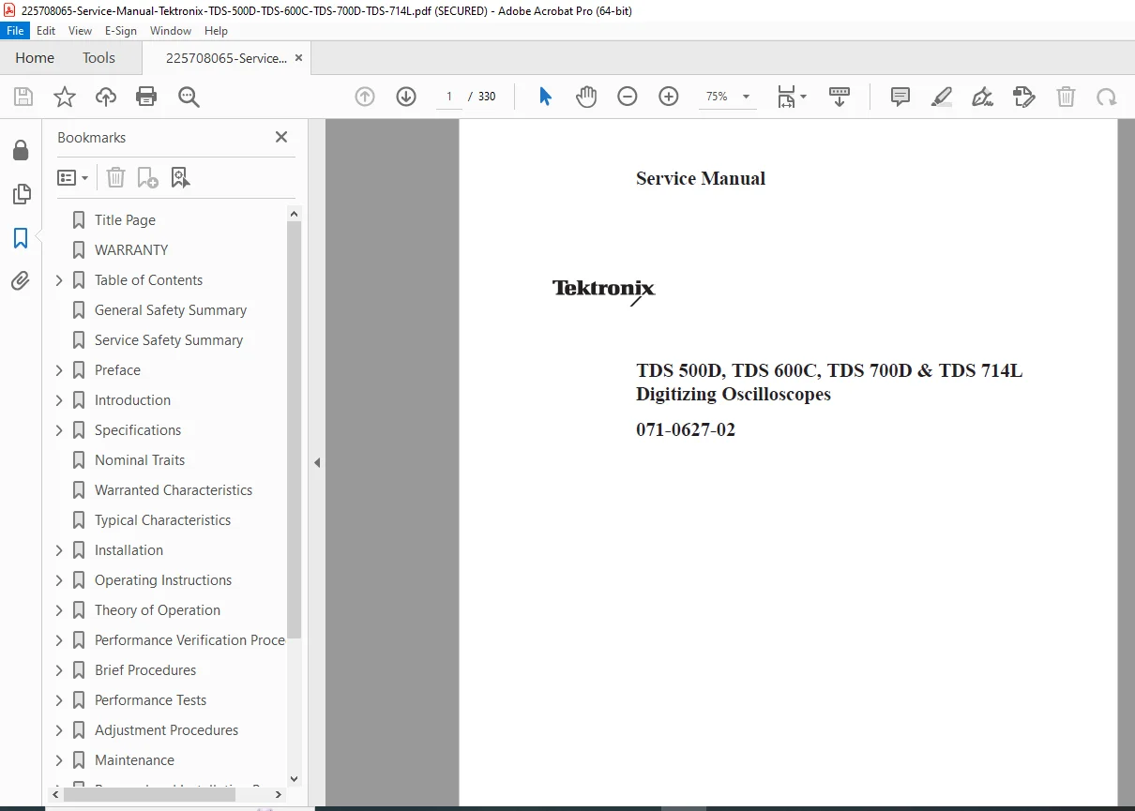Switch to the Tools tab

click(x=98, y=58)
